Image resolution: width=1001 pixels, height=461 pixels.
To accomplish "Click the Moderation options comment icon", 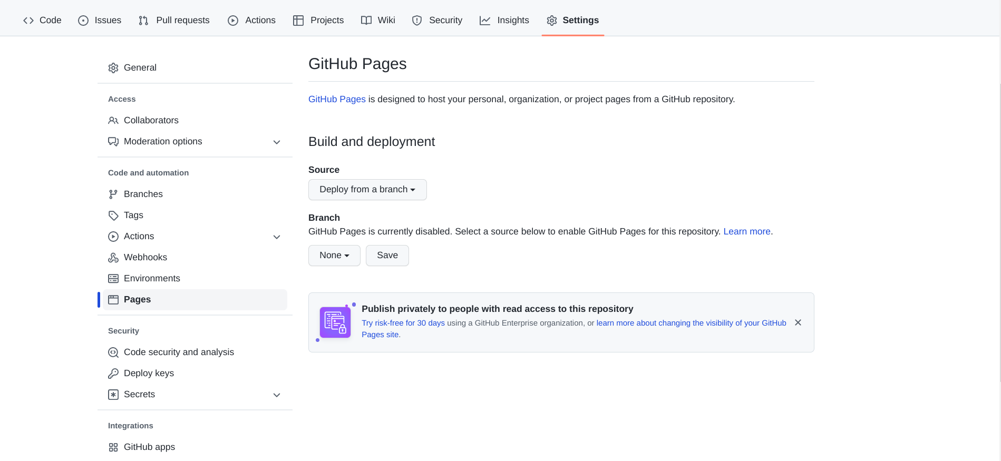I will point(113,142).
